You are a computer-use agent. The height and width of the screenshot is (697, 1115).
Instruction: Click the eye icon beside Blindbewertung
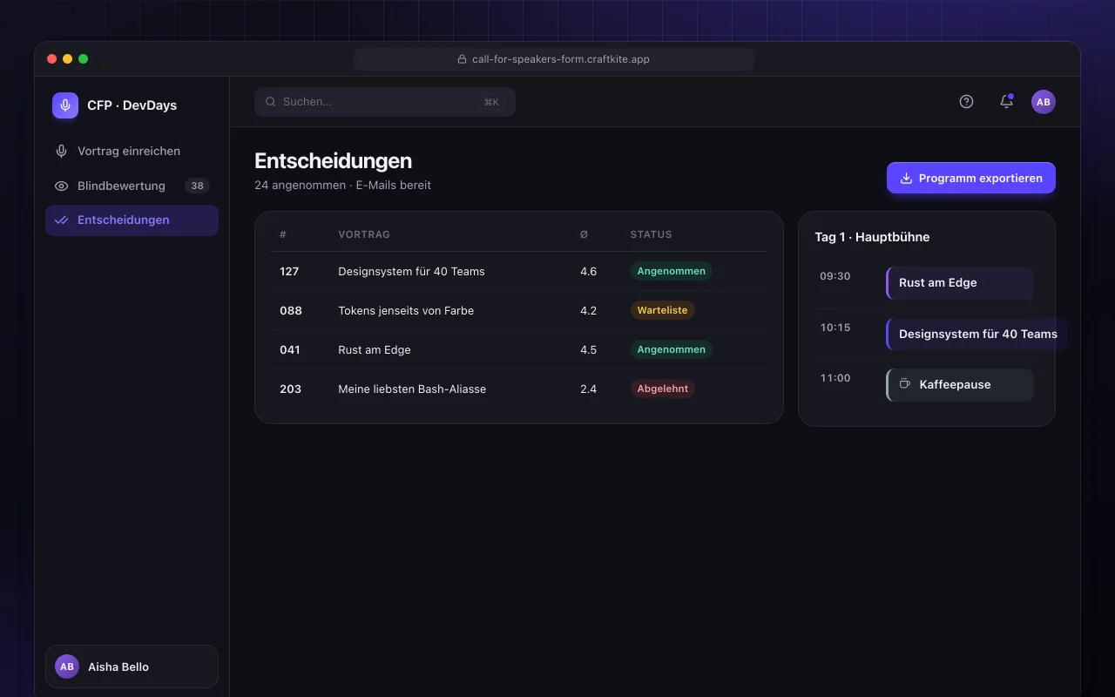[x=61, y=186]
